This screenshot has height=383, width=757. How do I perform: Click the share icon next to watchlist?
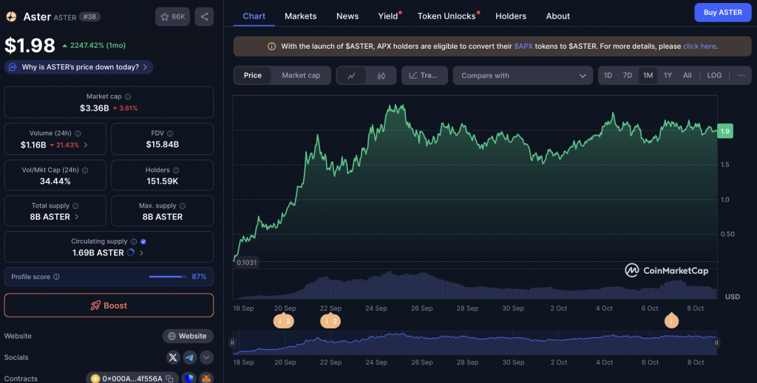pyautogui.click(x=204, y=16)
